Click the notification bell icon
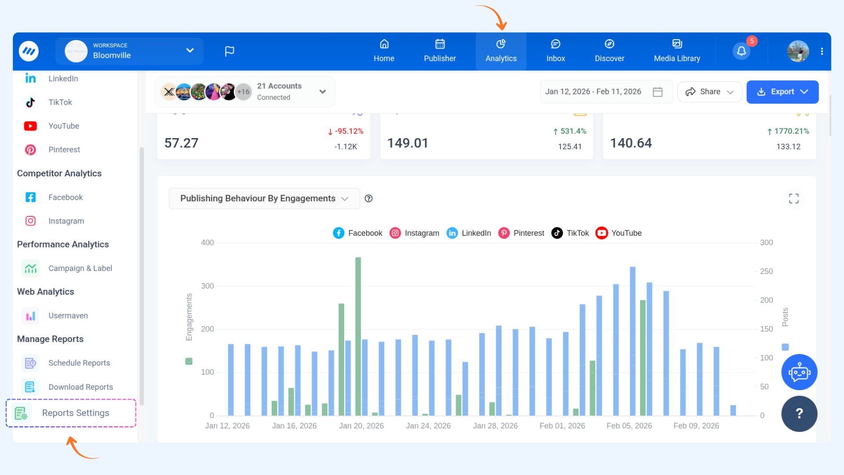The image size is (844, 475). (x=741, y=51)
